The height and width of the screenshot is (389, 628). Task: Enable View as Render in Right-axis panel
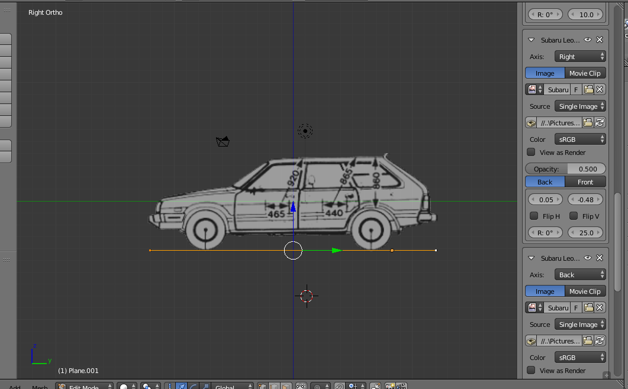tap(531, 152)
